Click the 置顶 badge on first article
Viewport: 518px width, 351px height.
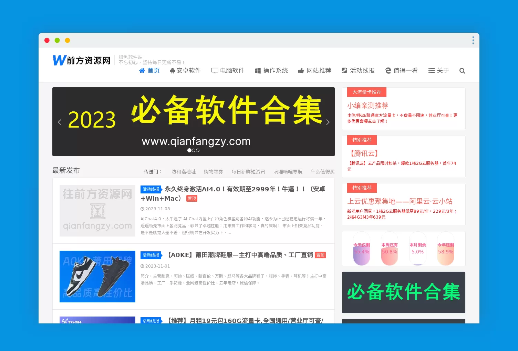(x=192, y=198)
